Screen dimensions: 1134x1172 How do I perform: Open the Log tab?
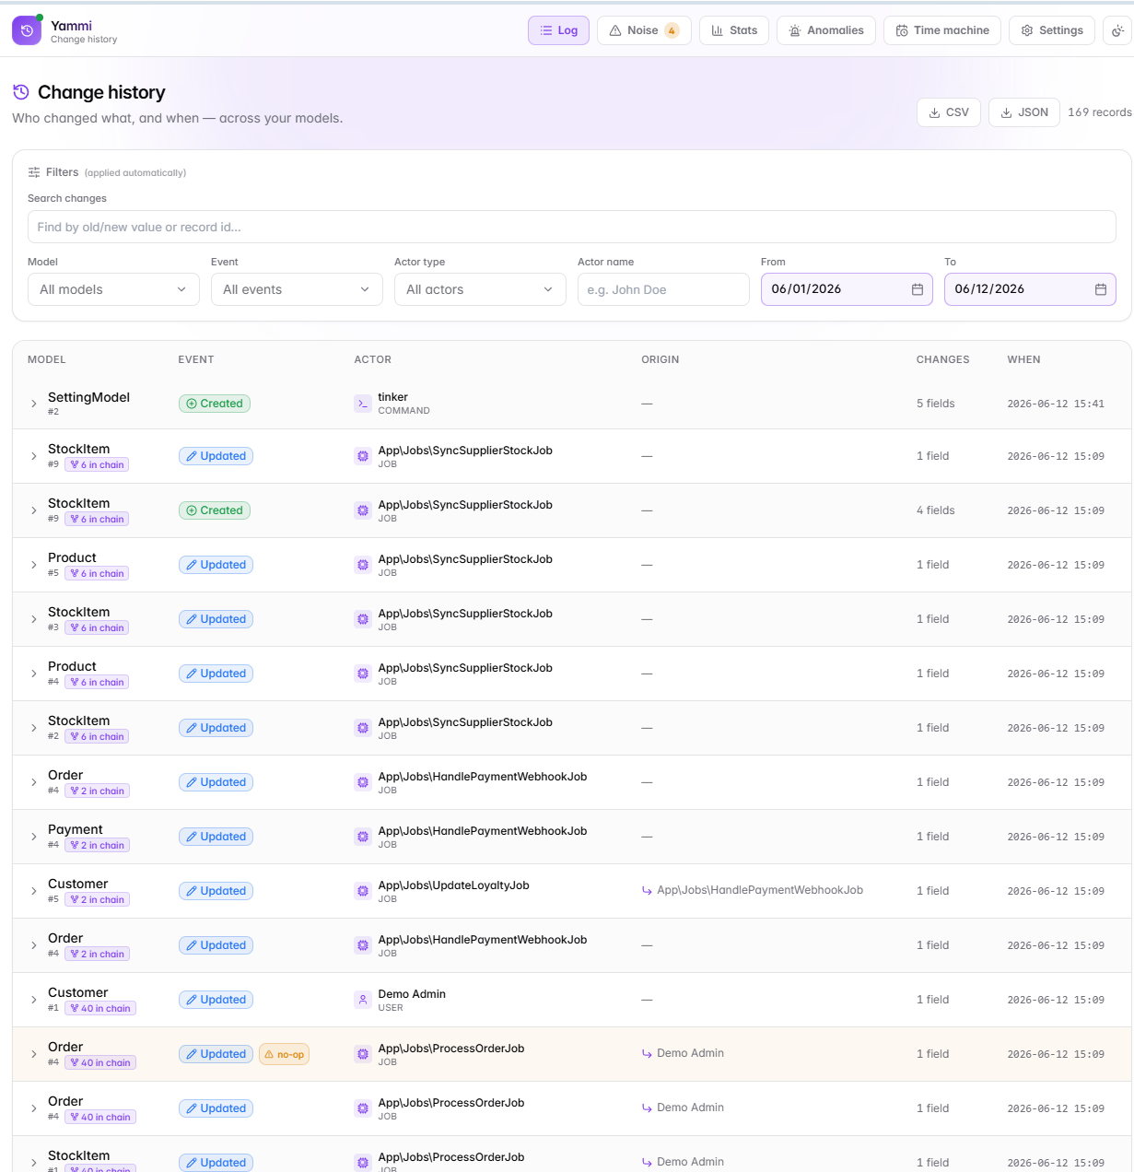[558, 30]
